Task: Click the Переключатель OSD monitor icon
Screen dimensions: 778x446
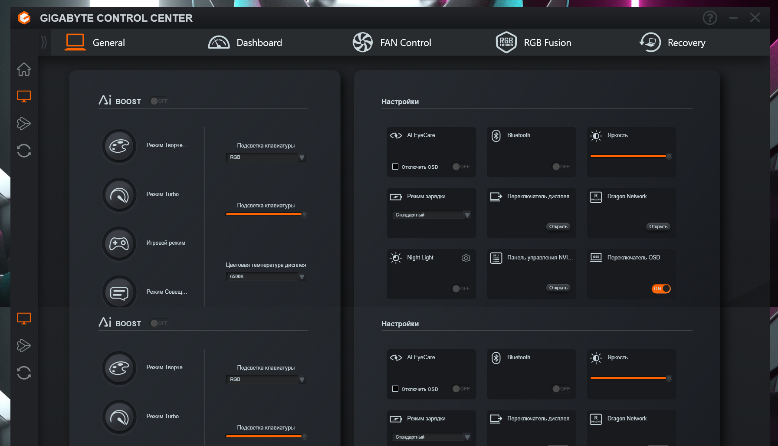Action: pyautogui.click(x=596, y=258)
